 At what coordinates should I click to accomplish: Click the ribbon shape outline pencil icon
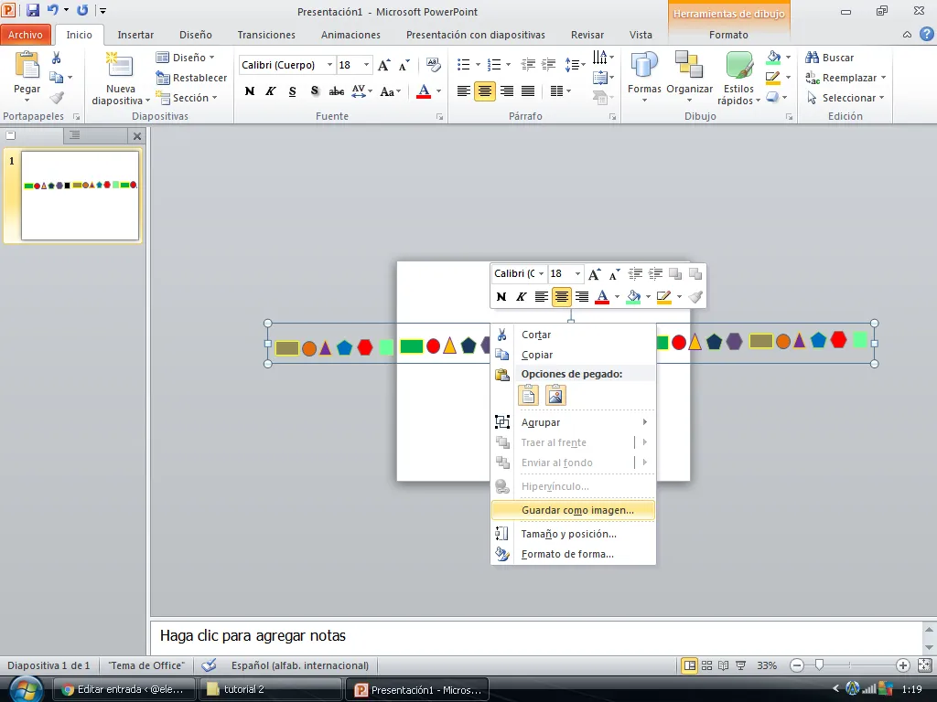[x=773, y=78]
